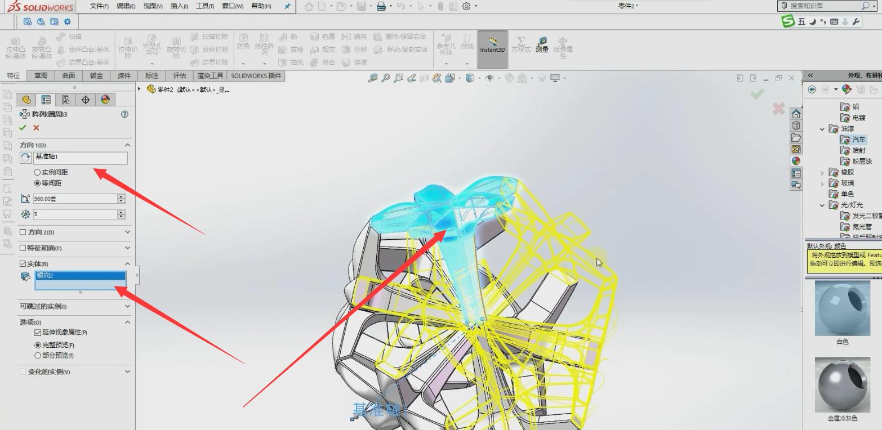Select the 旋转凸台/基体 tool

(41, 48)
